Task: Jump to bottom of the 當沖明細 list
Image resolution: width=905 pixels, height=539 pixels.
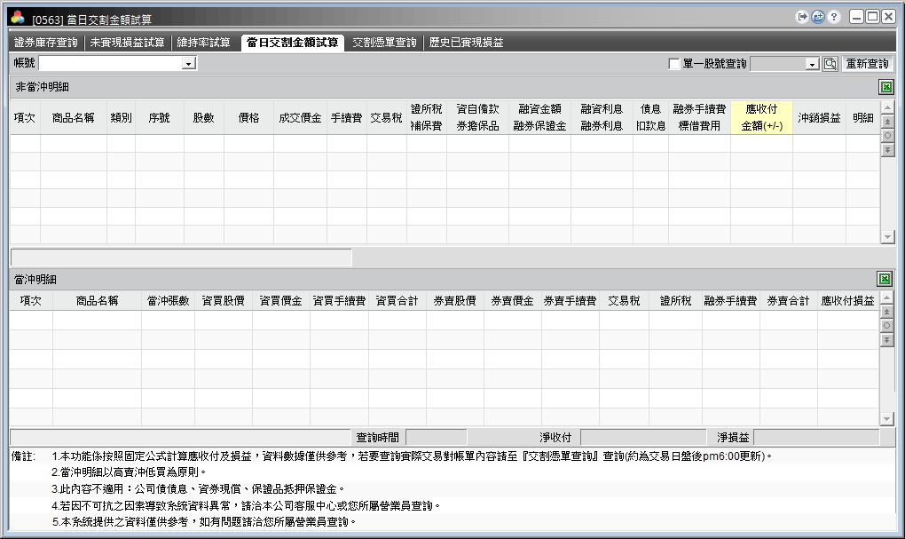Action: coord(887,340)
